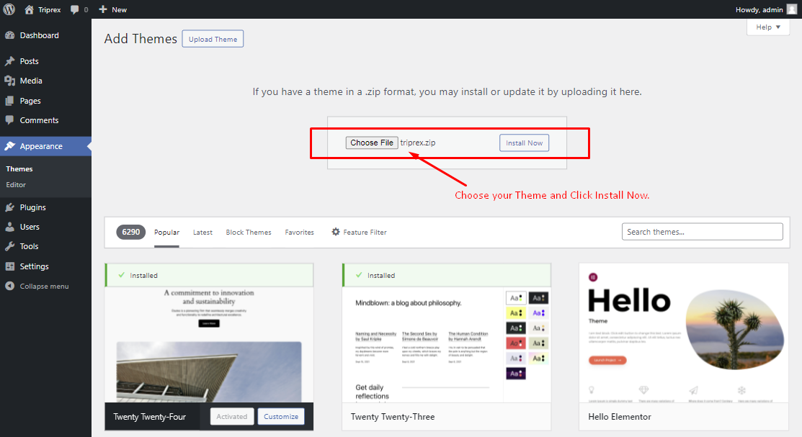The image size is (802, 437).
Task: Click the Collapse menu label
Action: coord(44,287)
